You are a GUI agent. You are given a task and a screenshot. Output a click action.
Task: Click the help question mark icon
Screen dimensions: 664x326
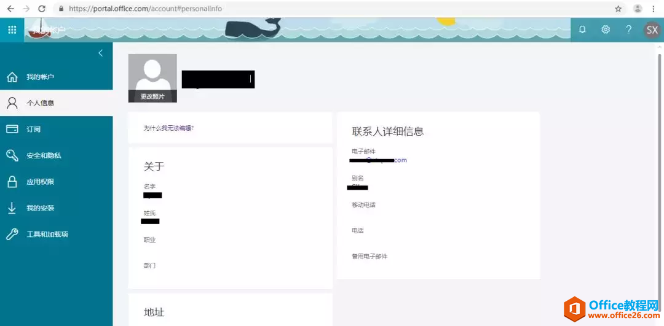click(628, 29)
